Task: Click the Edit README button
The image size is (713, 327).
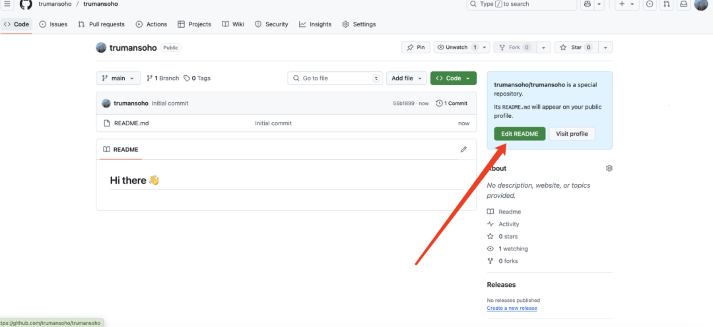Action: click(x=520, y=134)
